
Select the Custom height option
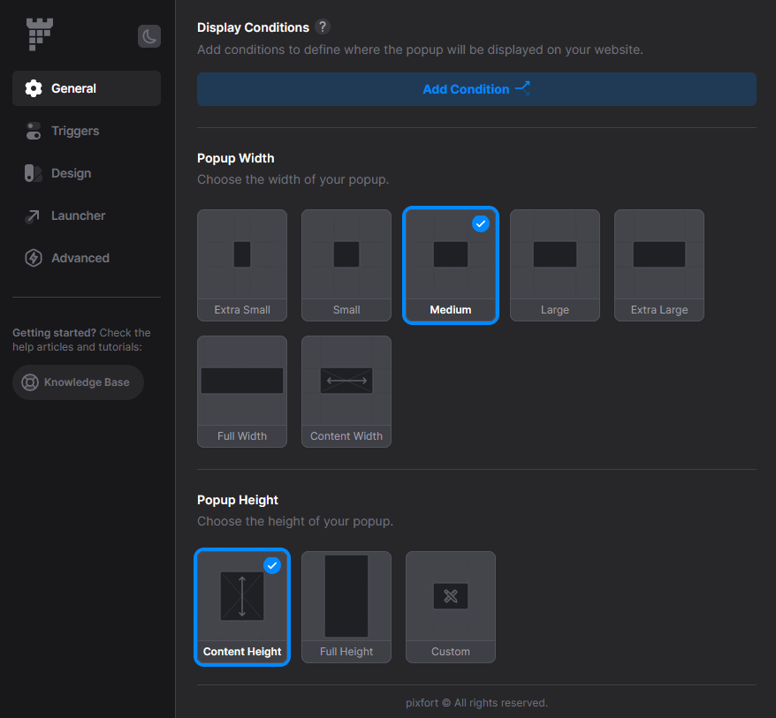tap(450, 607)
